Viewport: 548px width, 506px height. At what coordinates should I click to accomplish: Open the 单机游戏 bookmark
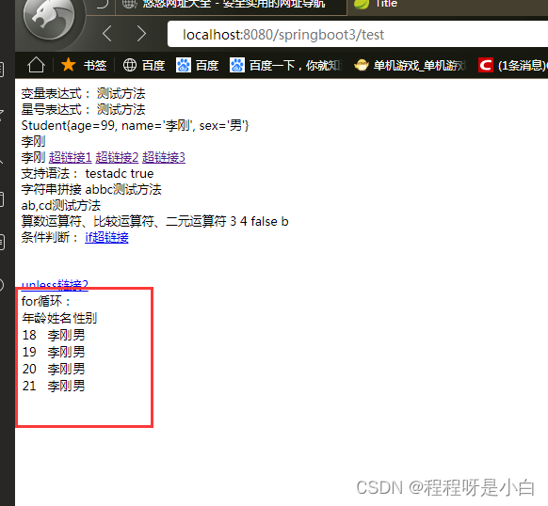[410, 65]
